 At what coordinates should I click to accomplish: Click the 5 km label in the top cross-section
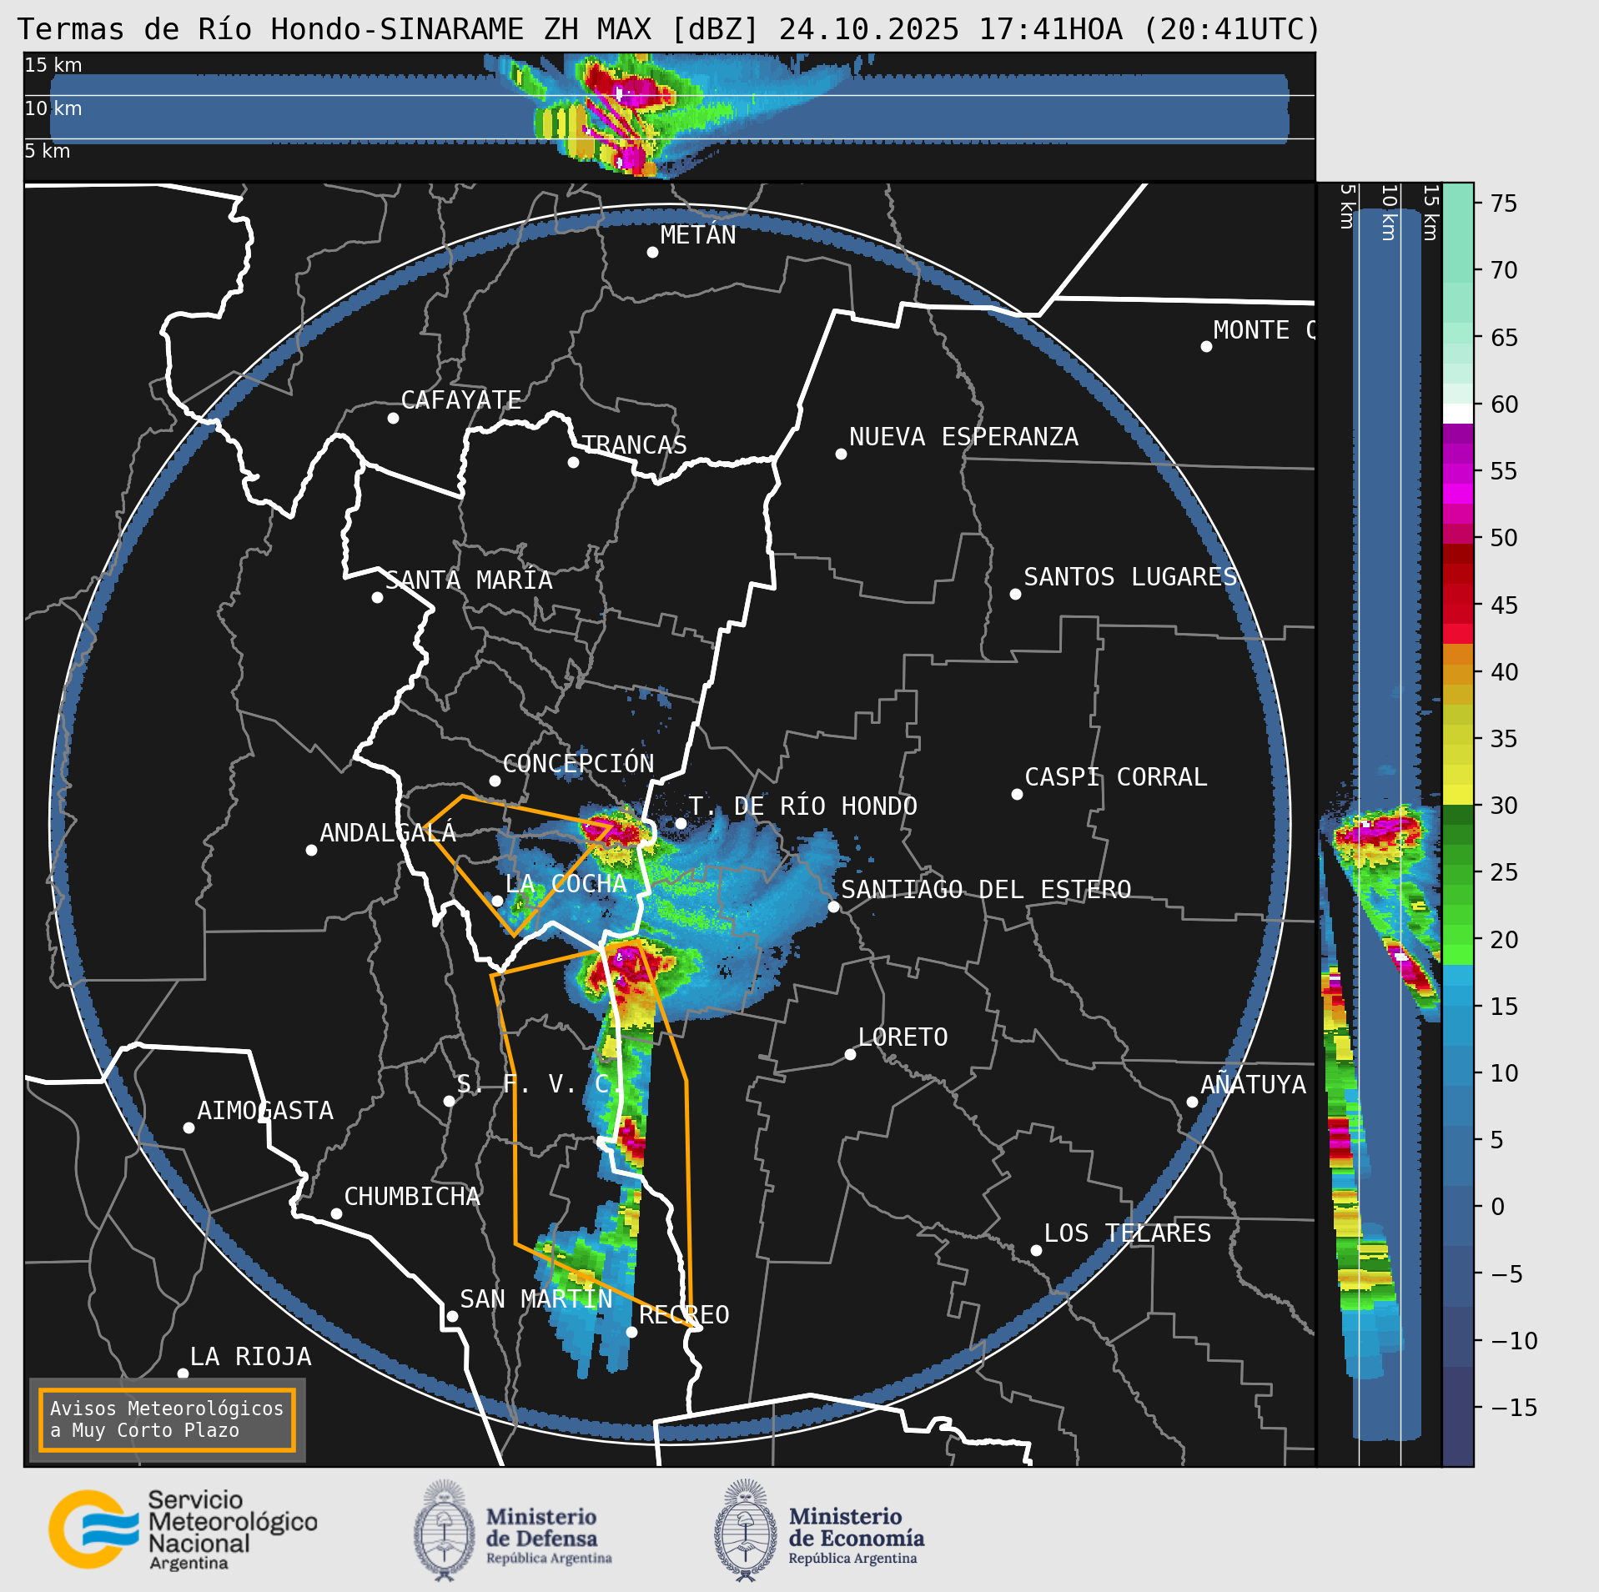point(48,151)
